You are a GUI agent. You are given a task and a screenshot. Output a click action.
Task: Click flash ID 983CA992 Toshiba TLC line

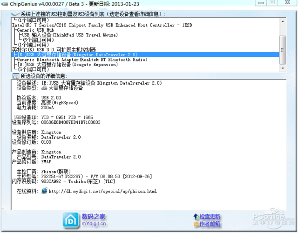coord(78,181)
